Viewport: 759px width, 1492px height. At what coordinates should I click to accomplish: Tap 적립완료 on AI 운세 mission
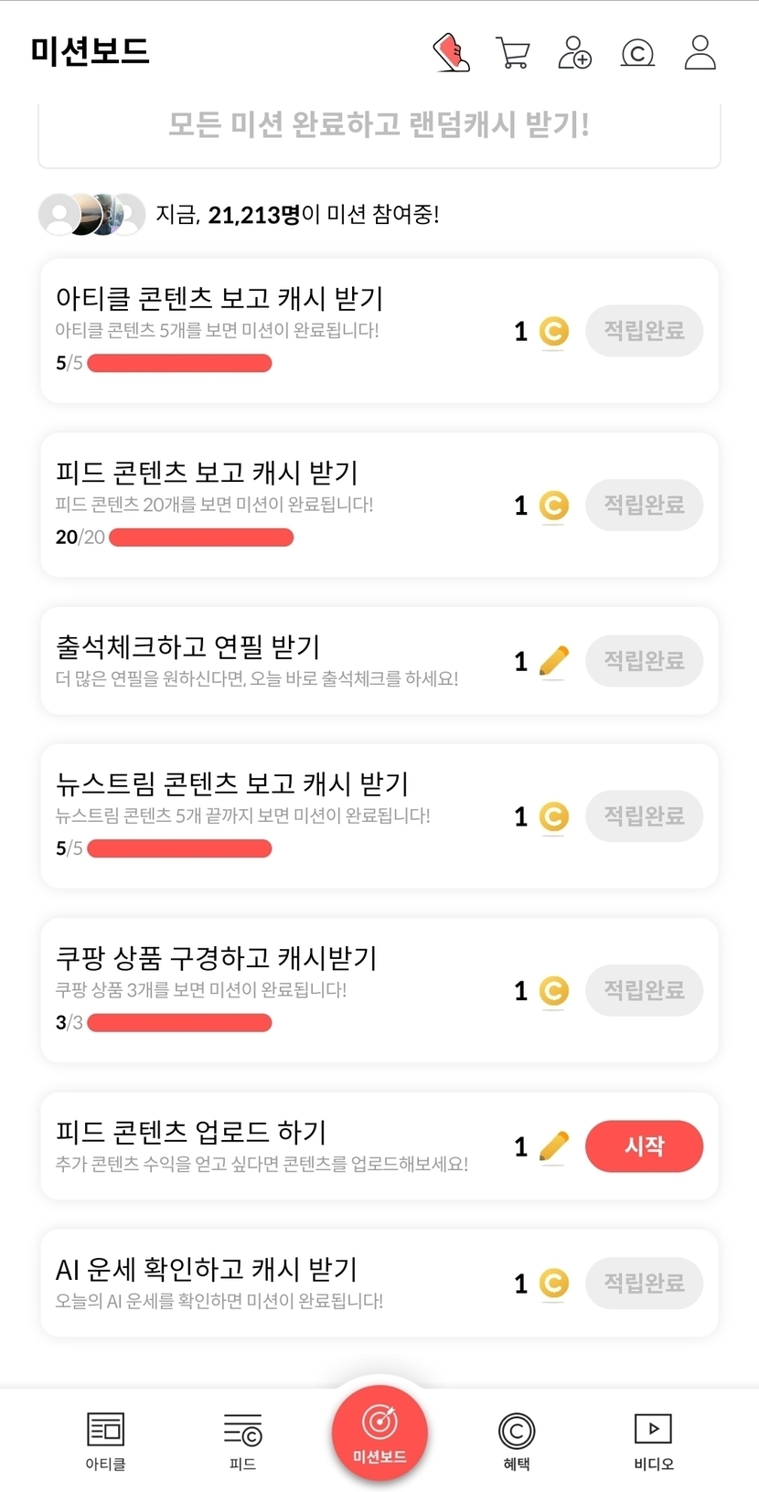[x=644, y=1283]
